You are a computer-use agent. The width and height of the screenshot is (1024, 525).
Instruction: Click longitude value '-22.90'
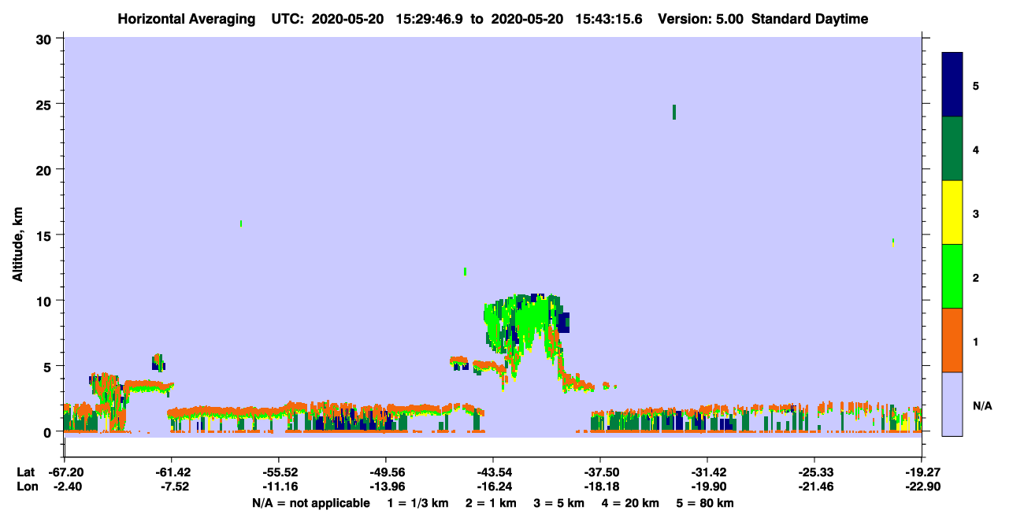[x=922, y=486]
